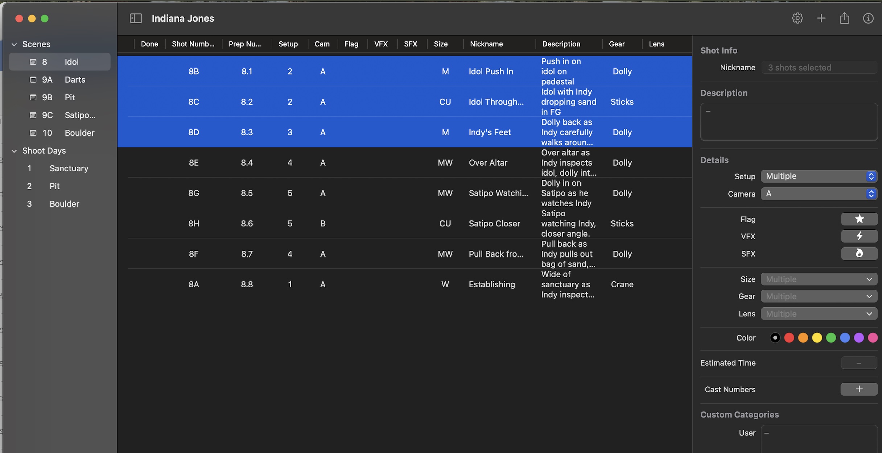Open the share export icon

click(x=844, y=18)
